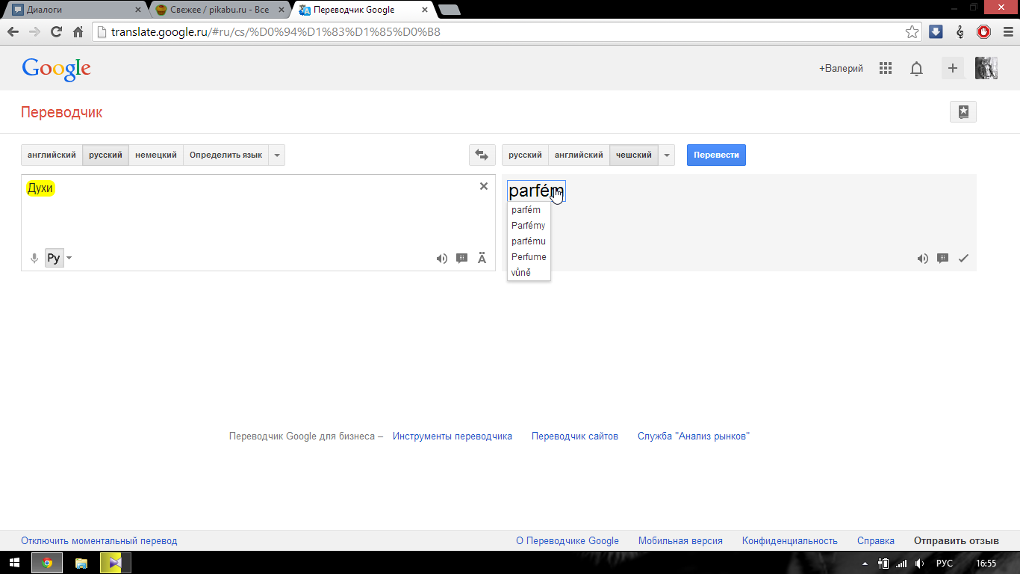Select русский as source language
Viewport: 1020px width, 574px height.
pyautogui.click(x=105, y=155)
